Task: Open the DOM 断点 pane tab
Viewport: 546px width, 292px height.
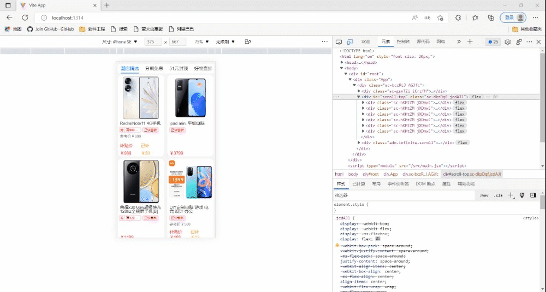Action: pyautogui.click(x=425, y=184)
